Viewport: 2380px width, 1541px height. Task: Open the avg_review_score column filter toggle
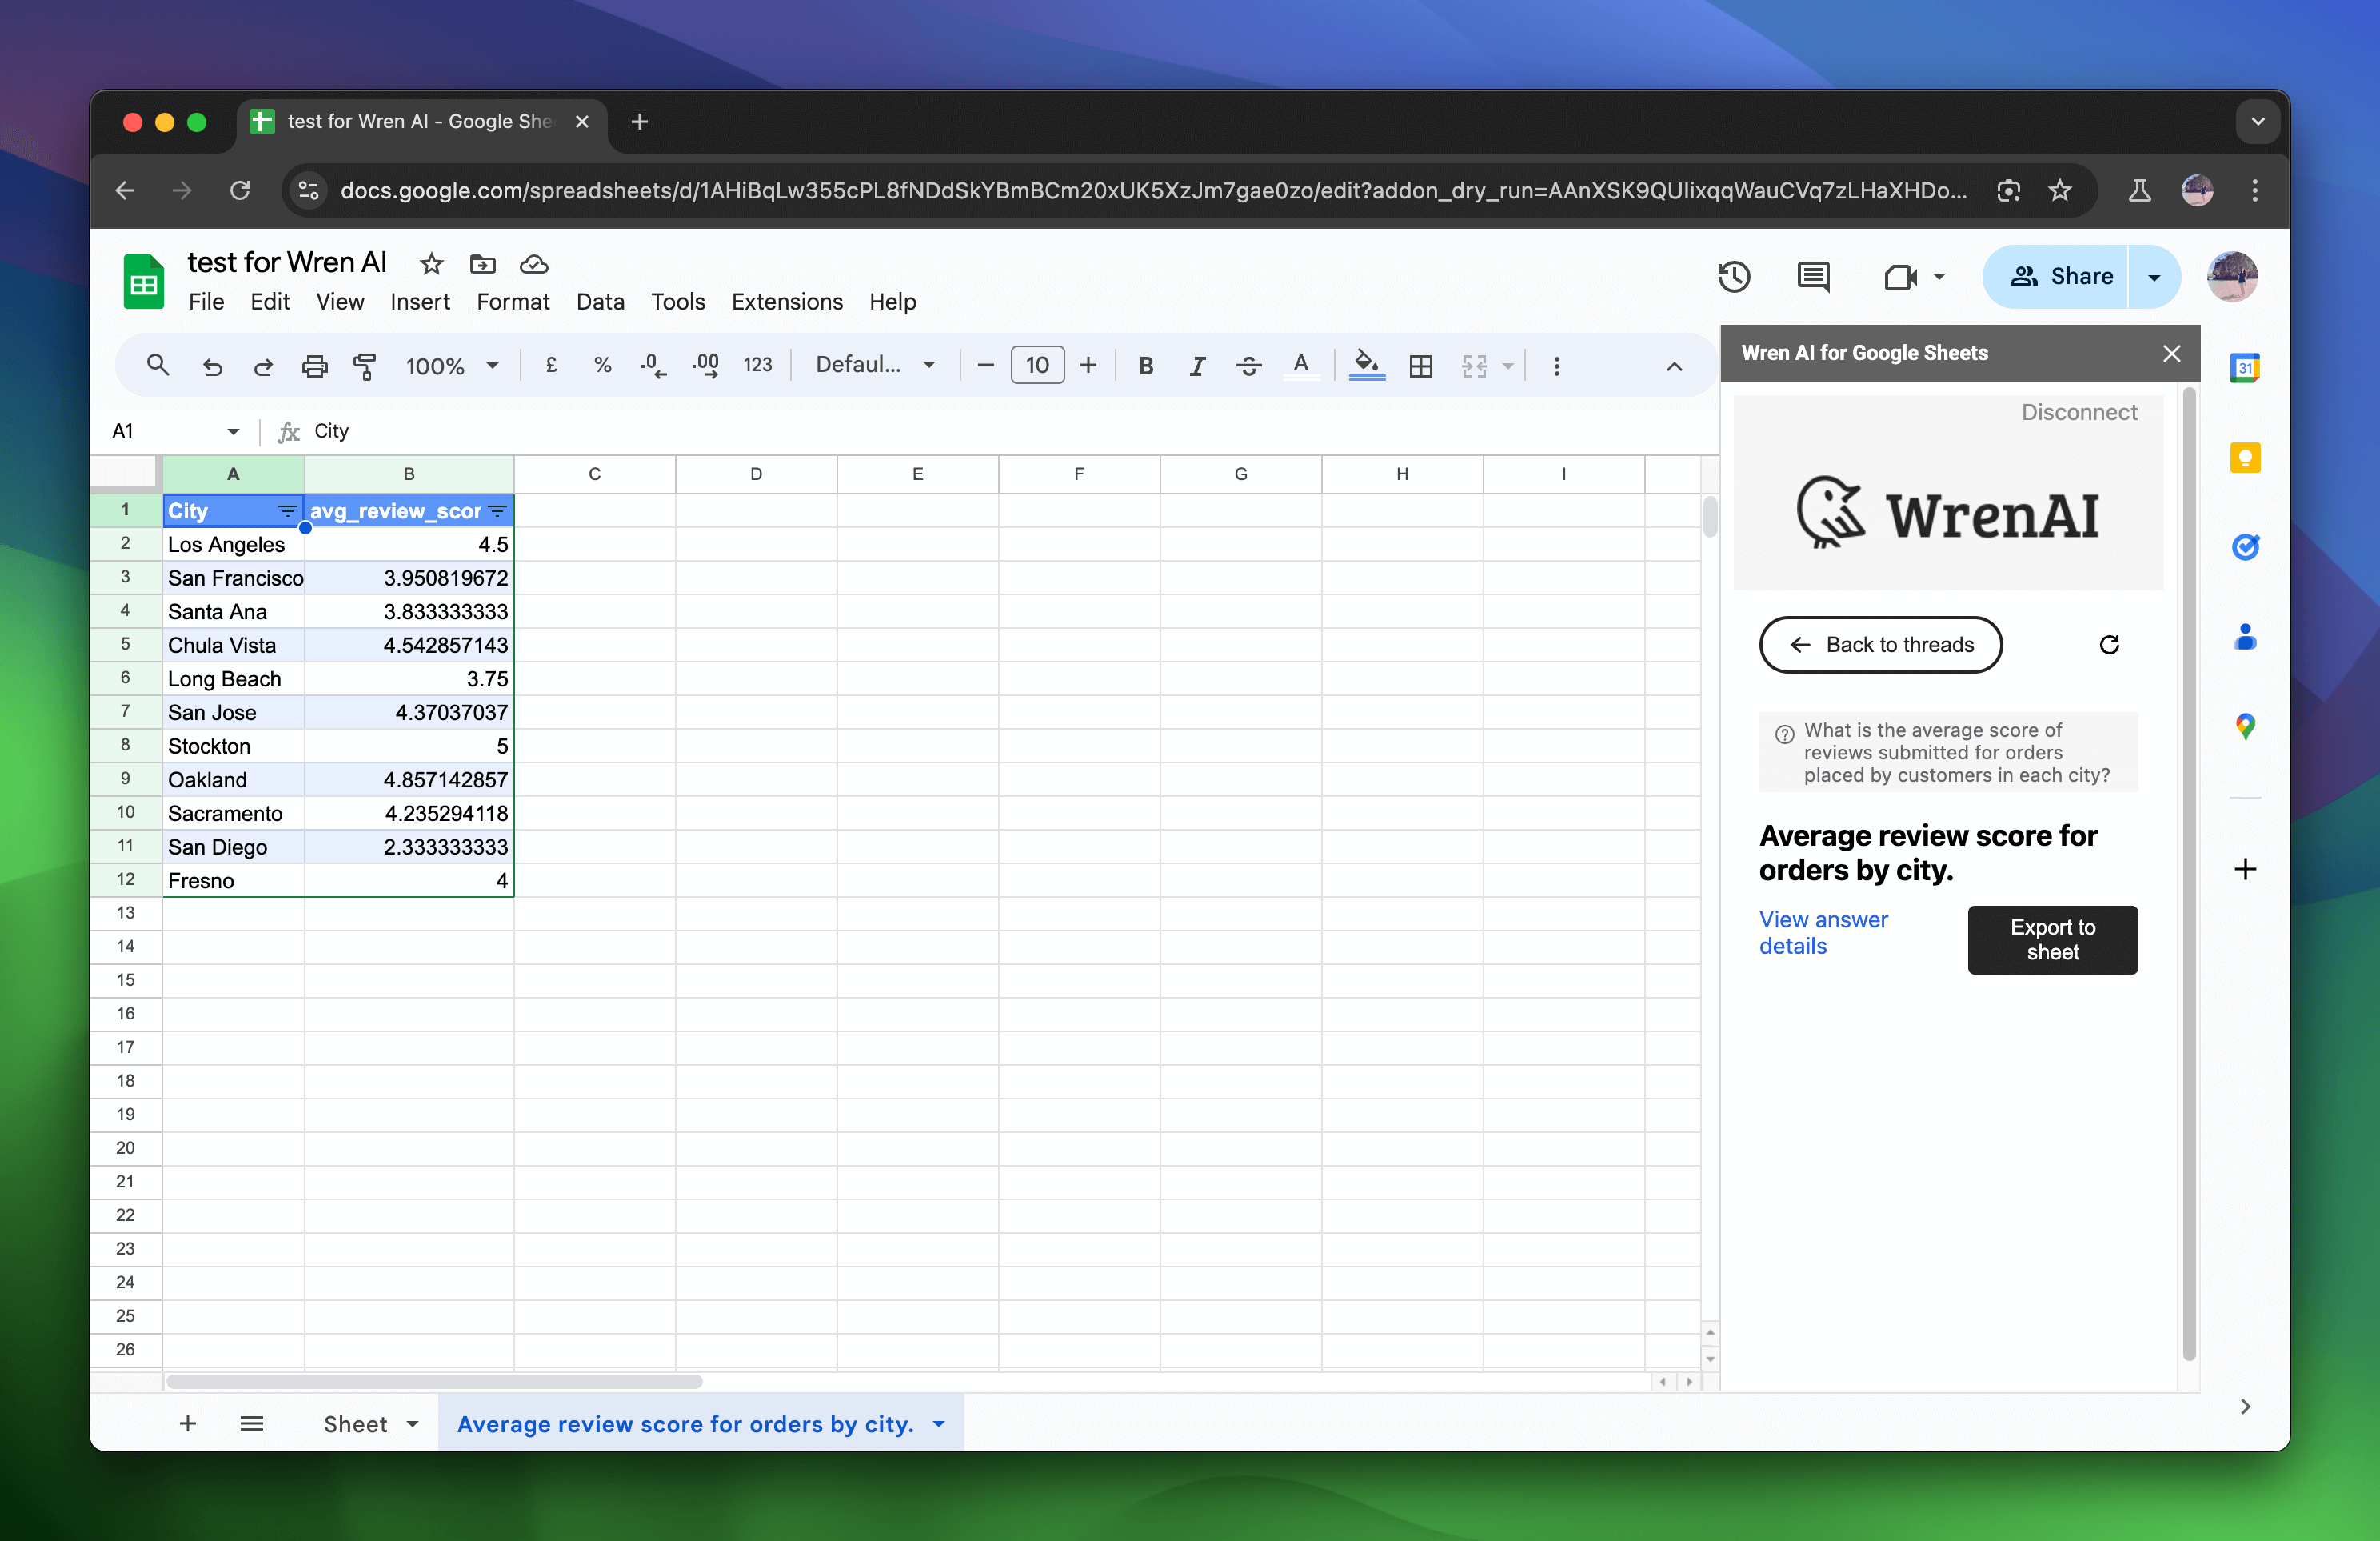pos(497,511)
